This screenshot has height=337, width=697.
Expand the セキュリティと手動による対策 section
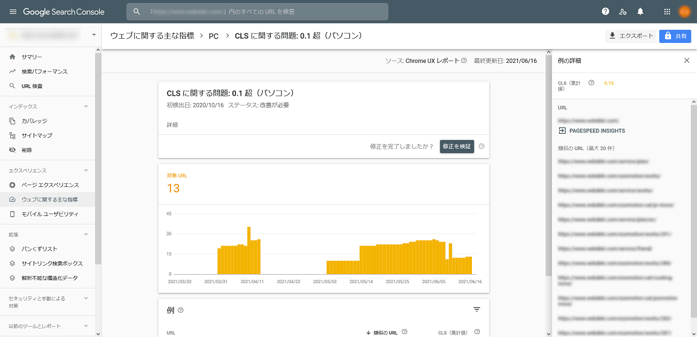coord(85,298)
